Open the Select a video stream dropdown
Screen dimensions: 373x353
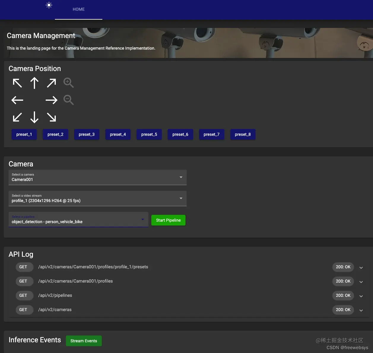pyautogui.click(x=98, y=198)
